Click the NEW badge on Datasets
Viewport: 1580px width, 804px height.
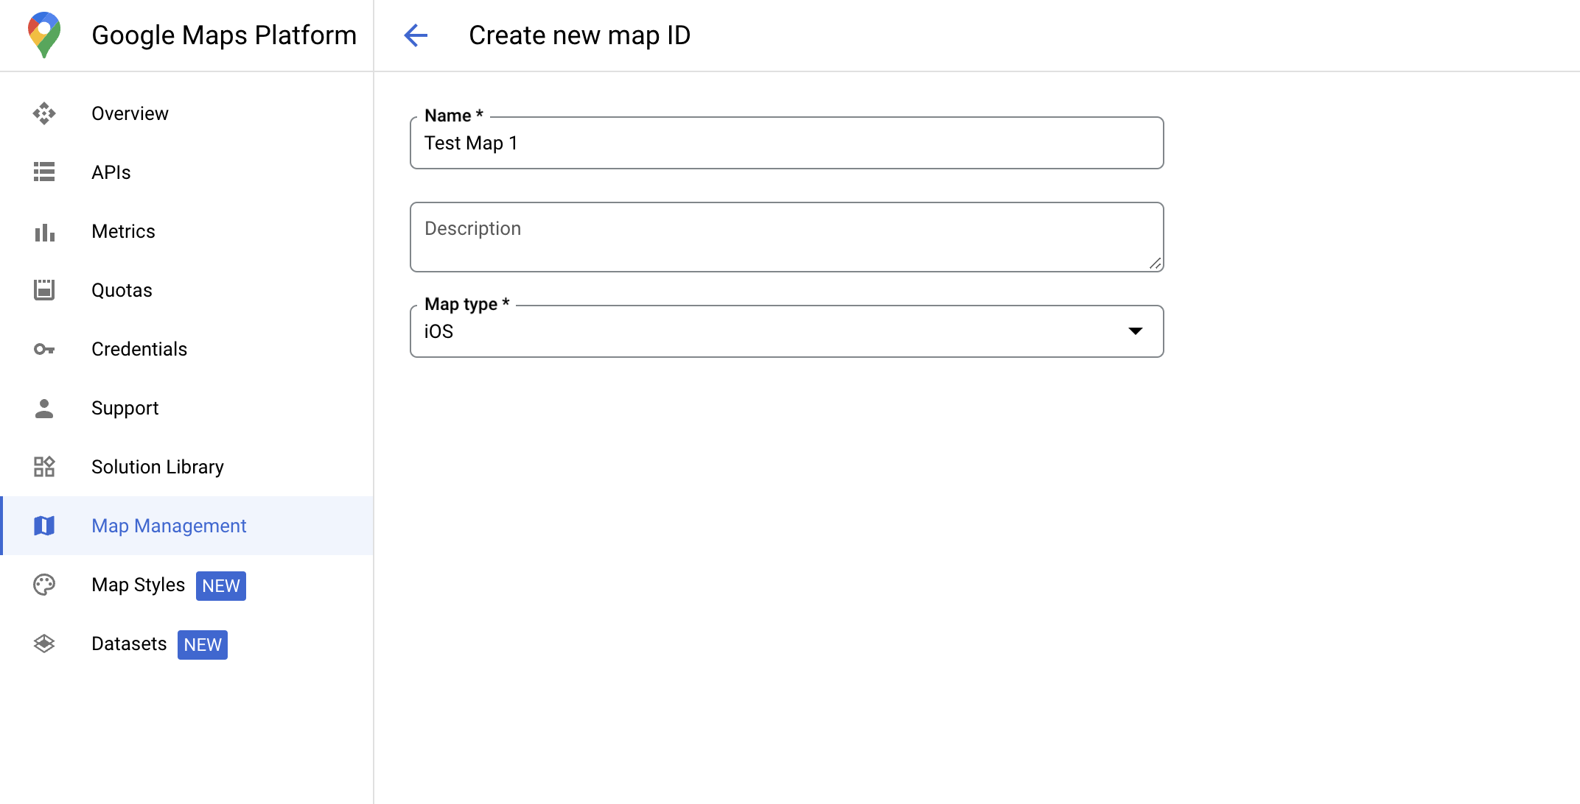(x=202, y=645)
